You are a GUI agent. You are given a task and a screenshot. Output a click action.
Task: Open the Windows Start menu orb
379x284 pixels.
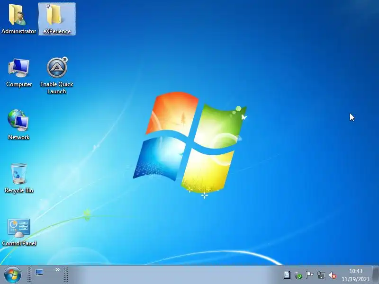pos(13,275)
